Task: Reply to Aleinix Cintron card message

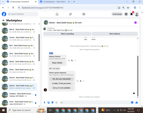Action: [x=72, y=60]
